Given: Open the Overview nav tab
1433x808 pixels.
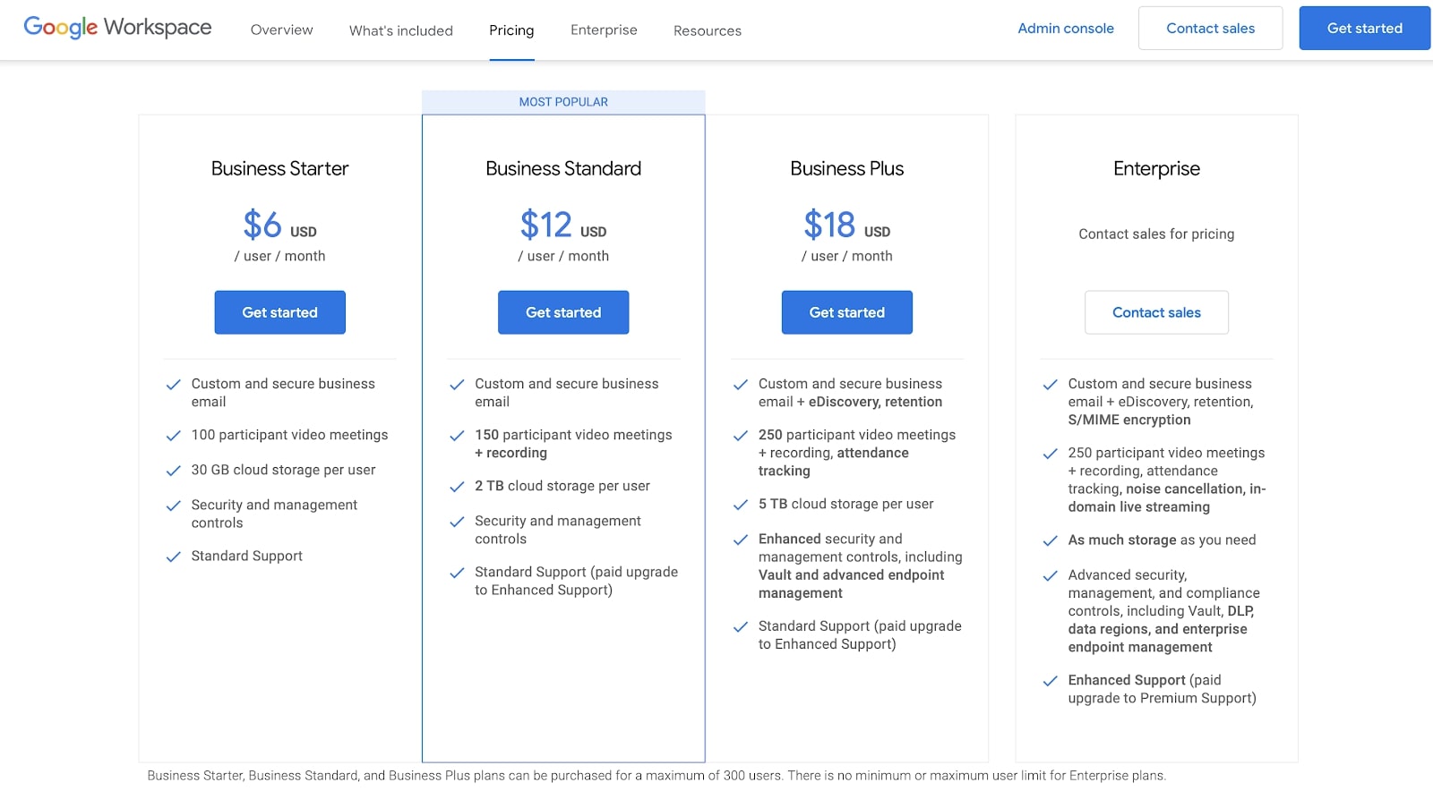Looking at the screenshot, I should [x=282, y=30].
